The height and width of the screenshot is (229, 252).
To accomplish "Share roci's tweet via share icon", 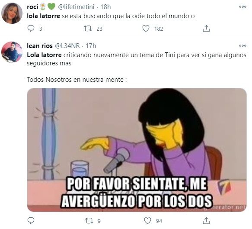I will tap(206, 29).
